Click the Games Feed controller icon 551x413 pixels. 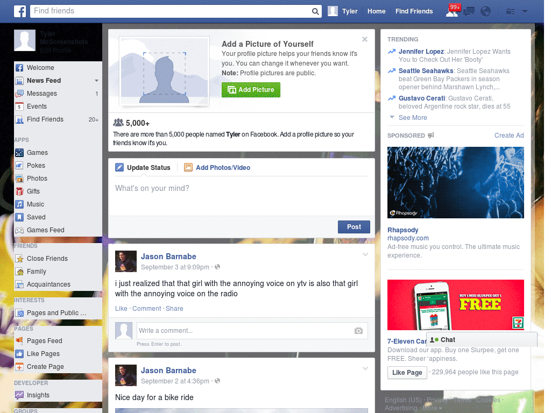[19, 230]
